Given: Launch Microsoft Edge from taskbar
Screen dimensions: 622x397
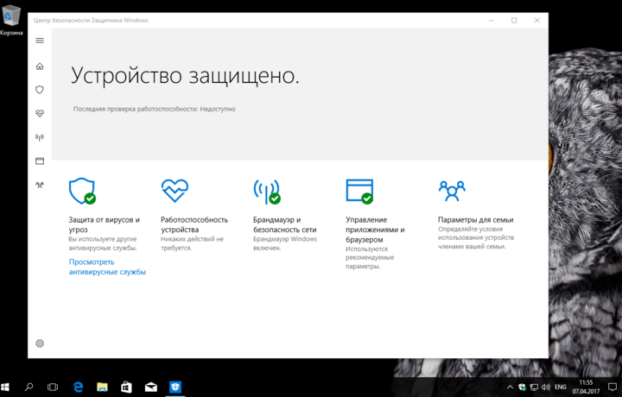Looking at the screenshot, I should coord(78,388).
